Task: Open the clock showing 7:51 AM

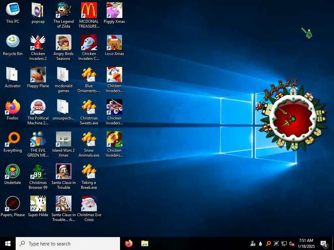Action: point(306,243)
